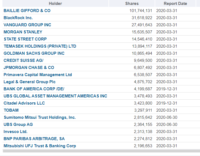
Task: Select JPMORGAN CHASE & CO link
Action: 29,67
